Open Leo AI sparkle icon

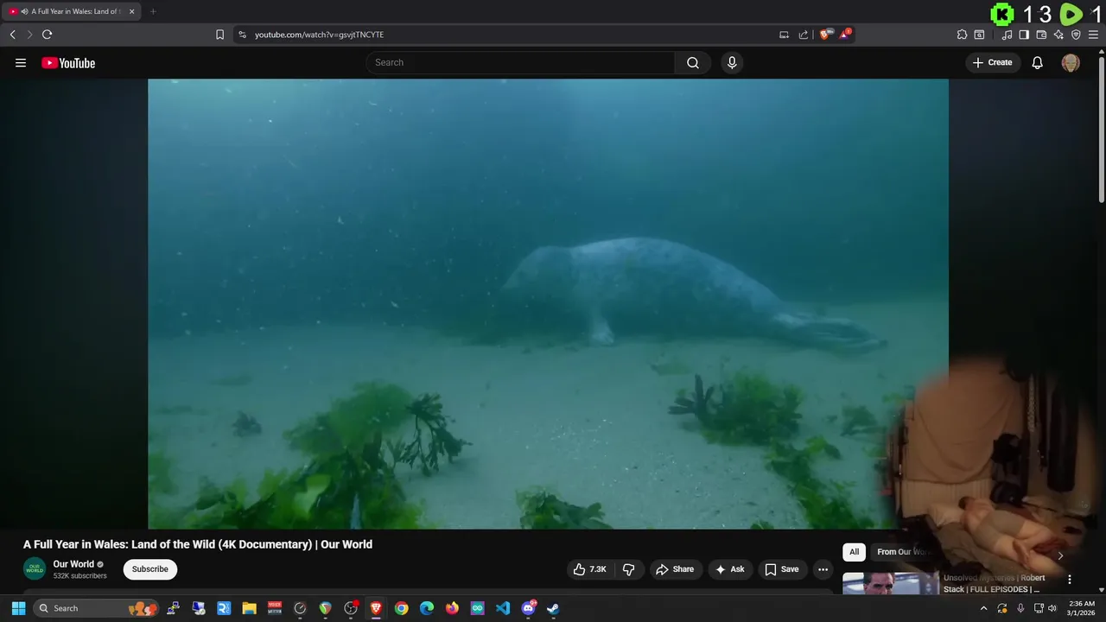click(1058, 35)
